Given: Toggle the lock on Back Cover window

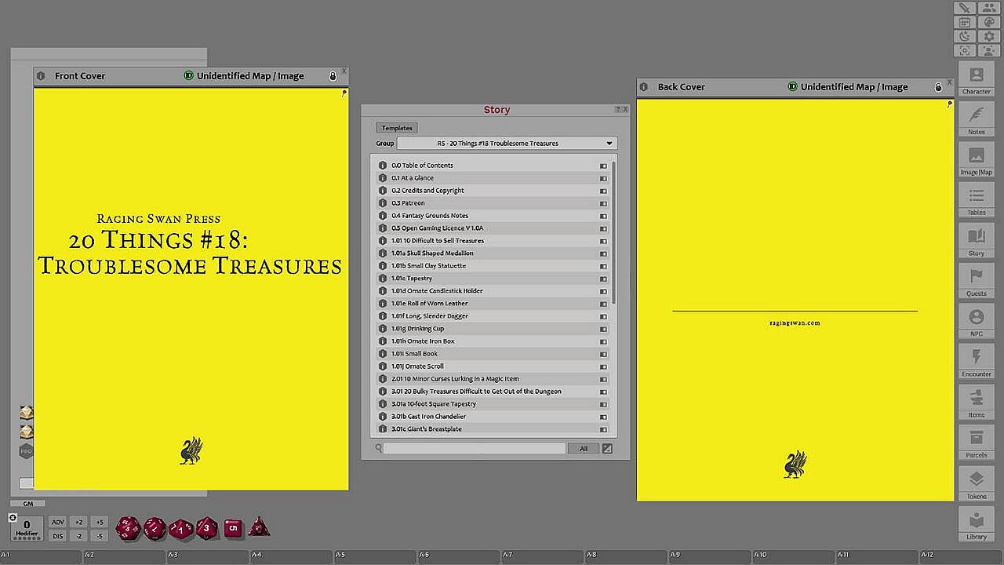Looking at the screenshot, I should (938, 87).
